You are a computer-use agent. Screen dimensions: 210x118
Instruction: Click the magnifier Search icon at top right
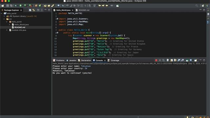tap(197, 6)
